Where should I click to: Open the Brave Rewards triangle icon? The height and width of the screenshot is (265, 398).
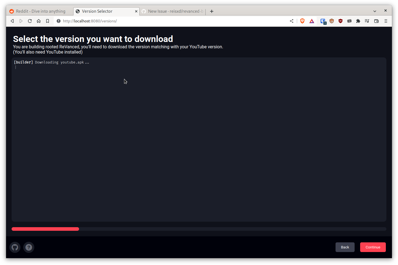[312, 21]
